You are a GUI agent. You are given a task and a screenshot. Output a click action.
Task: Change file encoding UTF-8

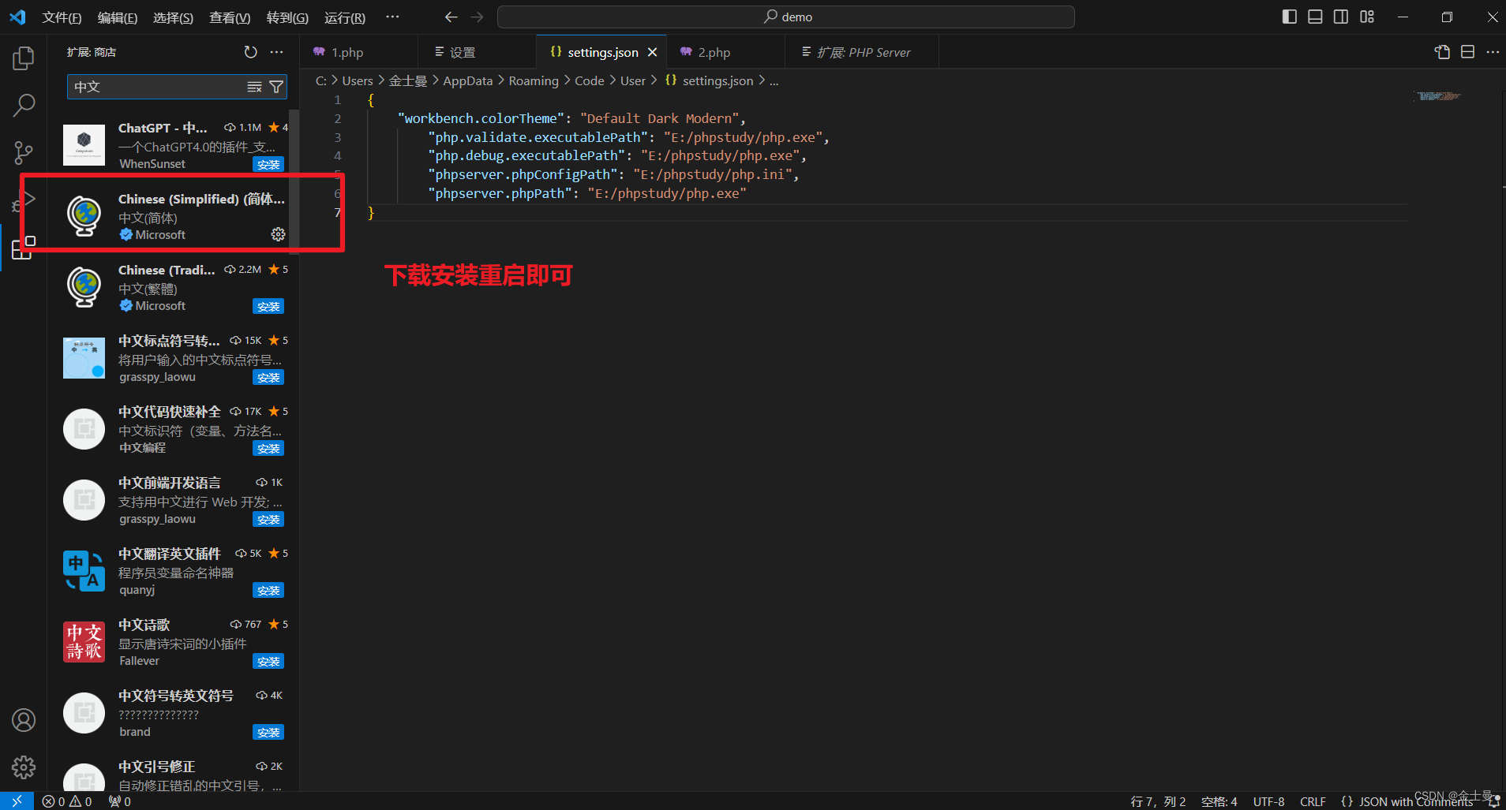1268,801
